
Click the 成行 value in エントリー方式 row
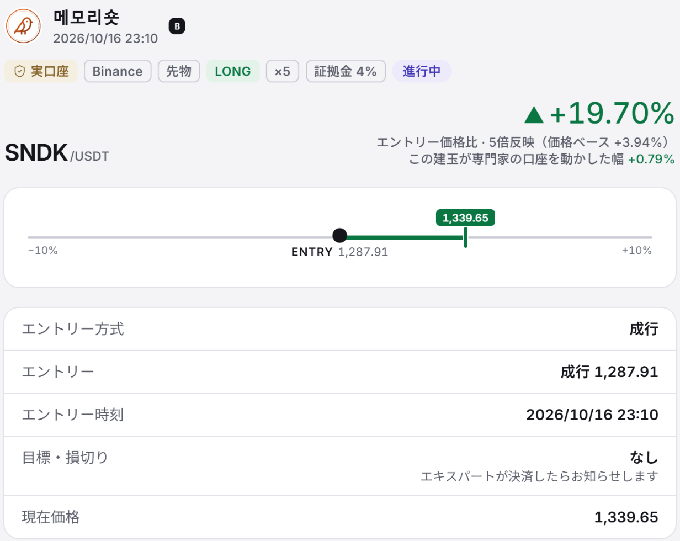[x=644, y=330]
